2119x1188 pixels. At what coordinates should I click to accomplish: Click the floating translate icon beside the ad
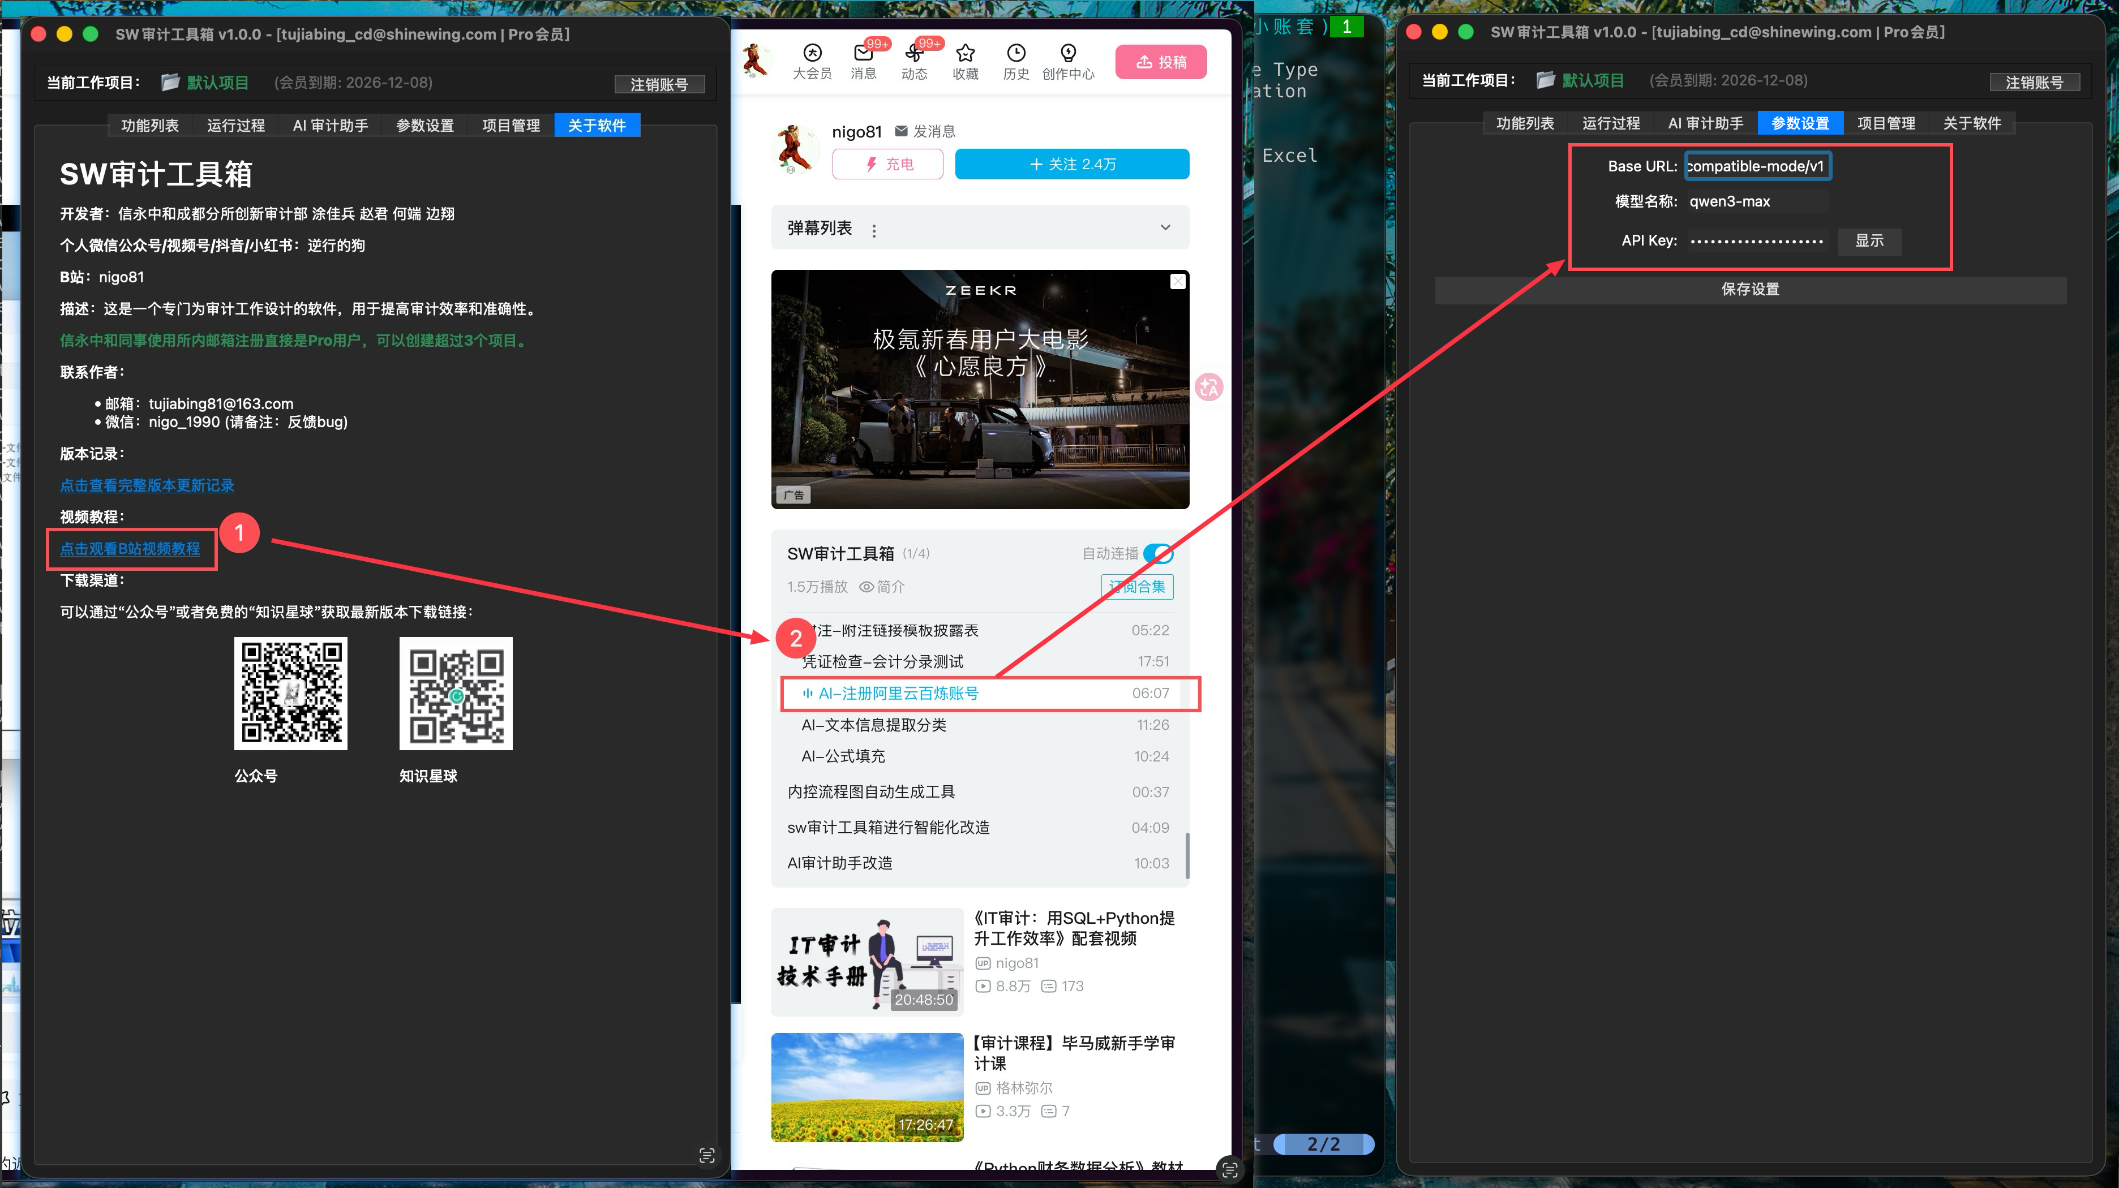(1209, 387)
